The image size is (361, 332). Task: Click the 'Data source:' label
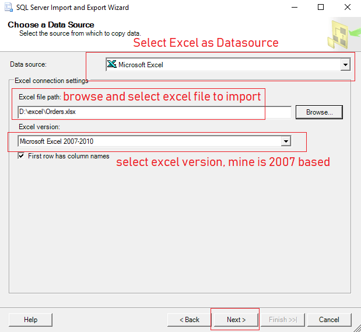click(x=29, y=64)
